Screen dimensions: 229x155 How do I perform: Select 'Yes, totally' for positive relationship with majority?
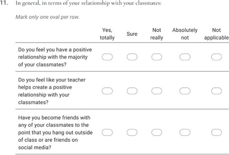[x=107, y=57]
